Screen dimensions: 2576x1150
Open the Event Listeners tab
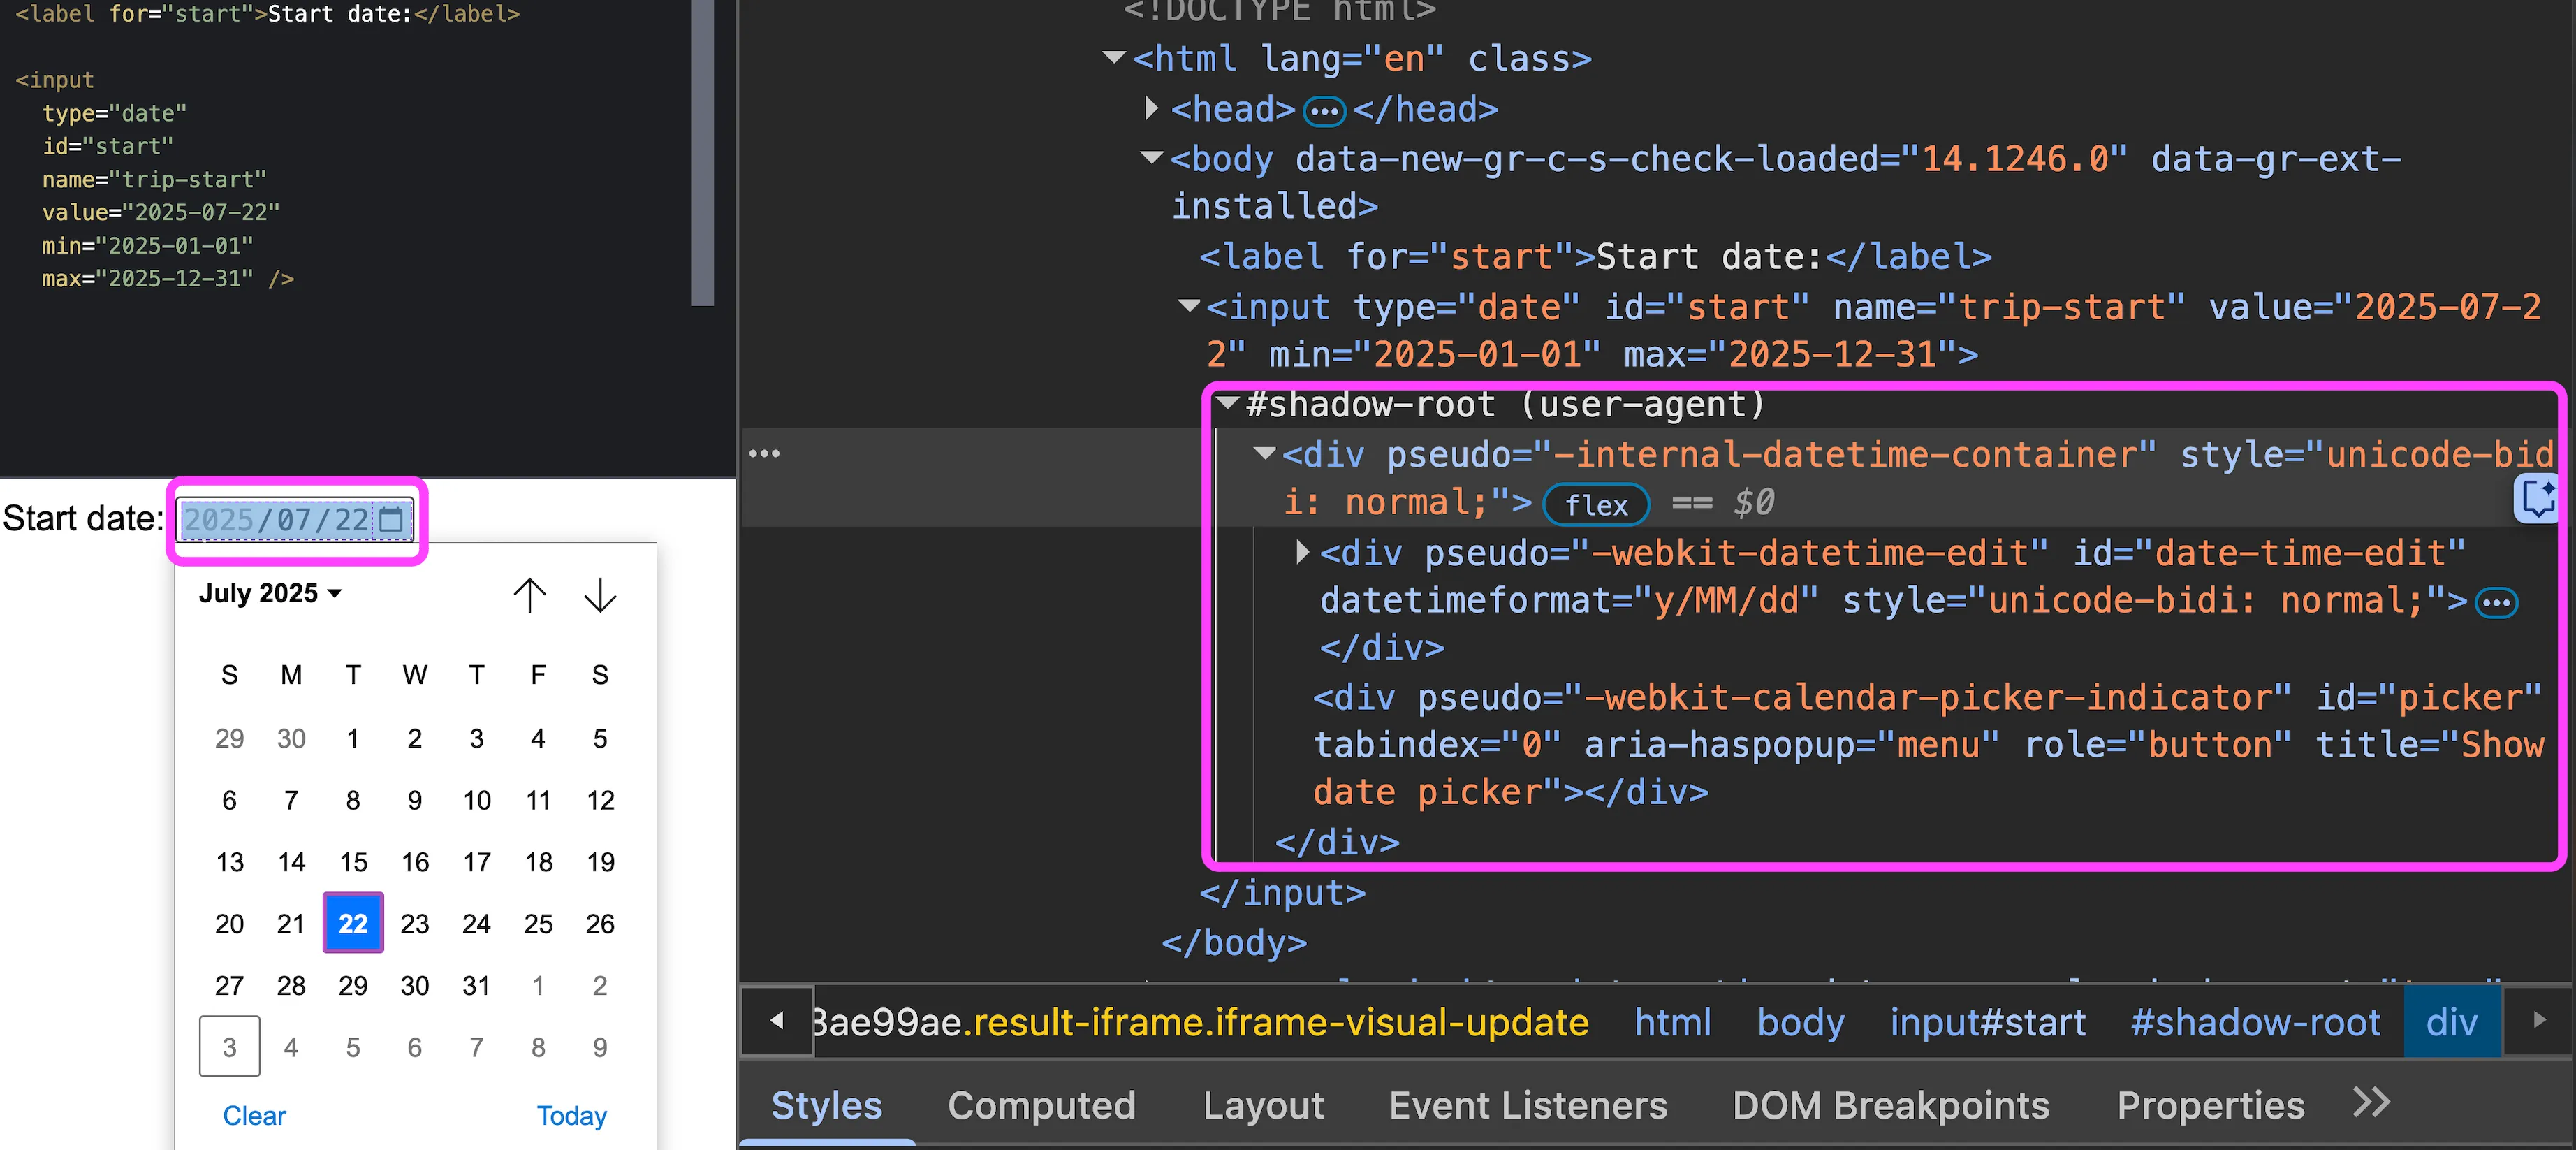(1527, 1105)
